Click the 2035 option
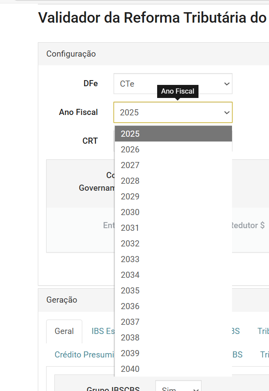Screen dimensions: 269x391 [173, 290]
